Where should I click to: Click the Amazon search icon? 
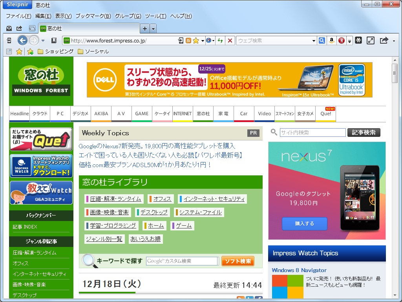(x=331, y=41)
